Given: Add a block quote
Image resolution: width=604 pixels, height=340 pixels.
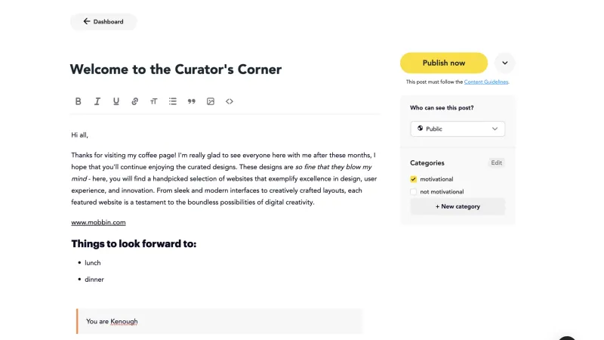Looking at the screenshot, I should tap(192, 101).
